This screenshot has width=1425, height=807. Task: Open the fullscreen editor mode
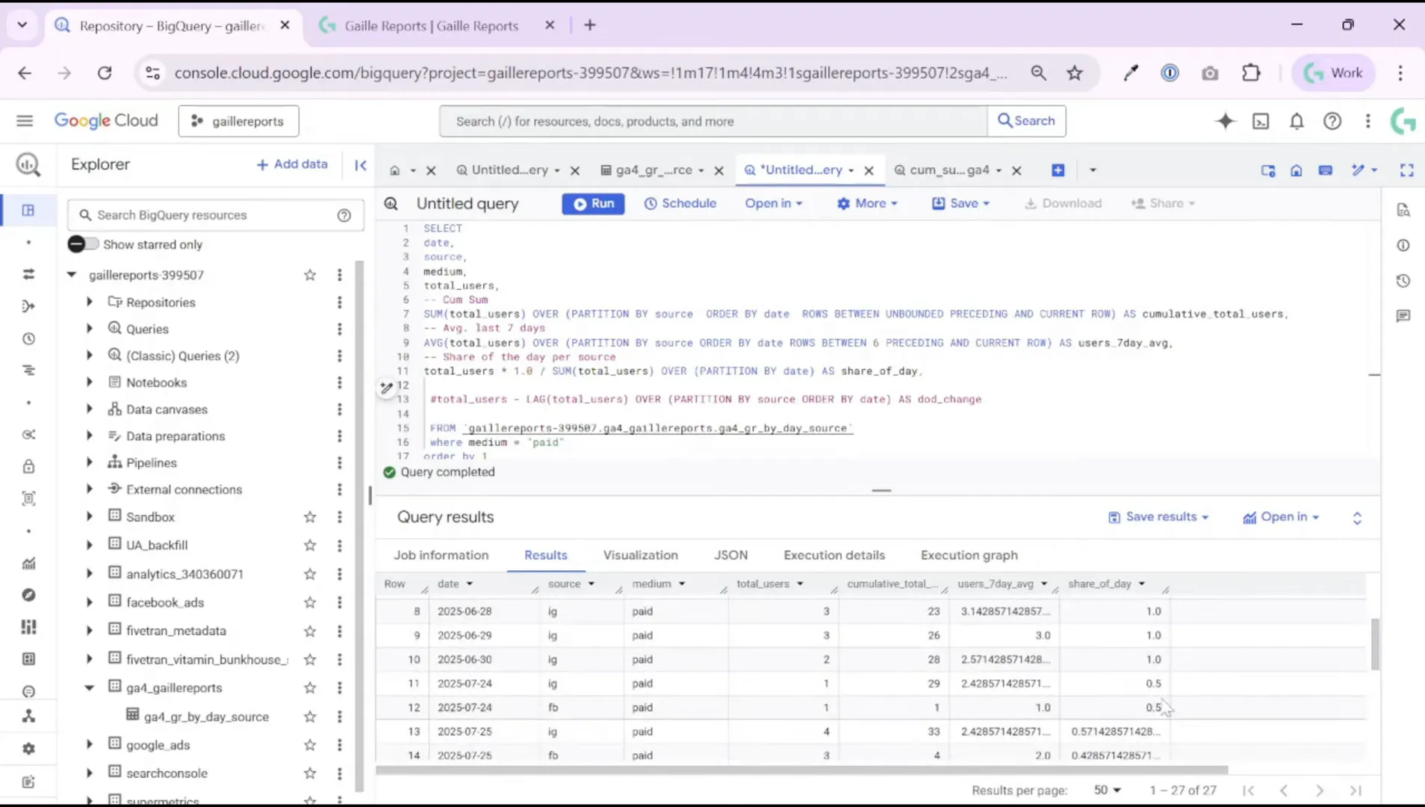coord(1407,170)
